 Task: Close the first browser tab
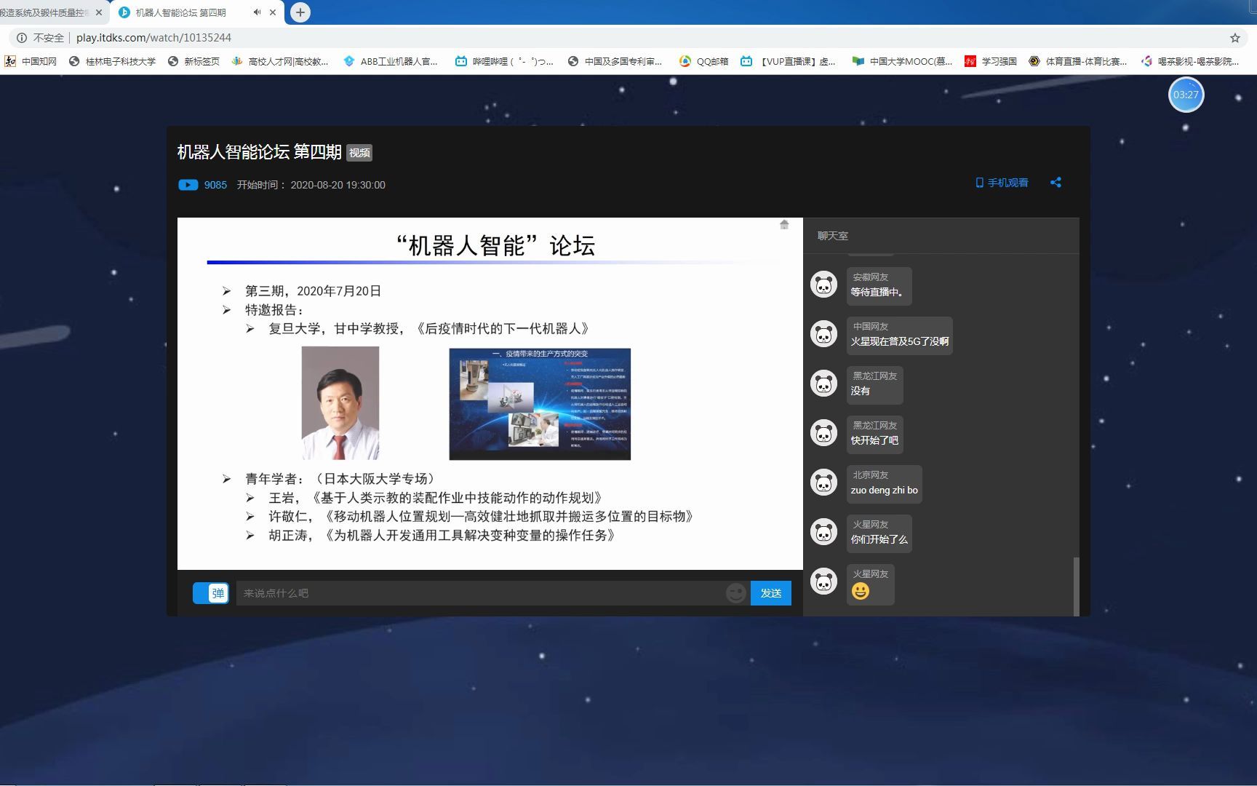(99, 12)
